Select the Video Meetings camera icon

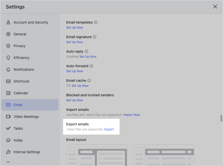(9, 116)
